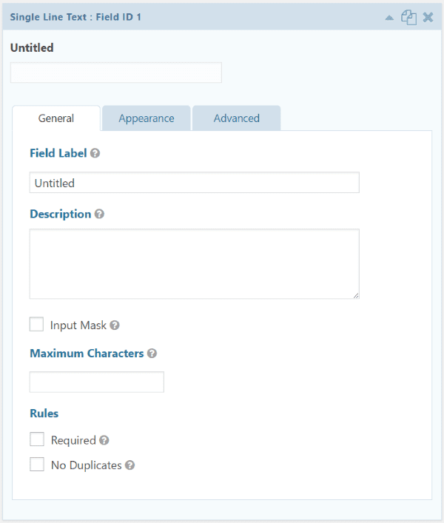Click the Maximum Characters input box

click(x=96, y=382)
